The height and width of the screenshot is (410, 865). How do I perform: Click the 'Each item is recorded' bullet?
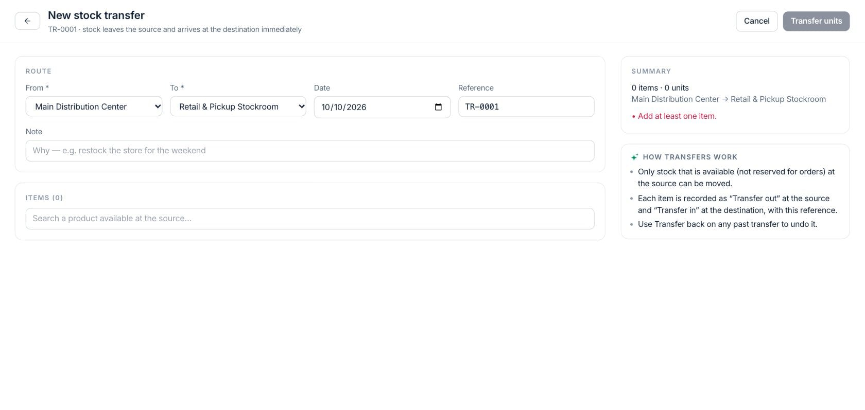(737, 204)
